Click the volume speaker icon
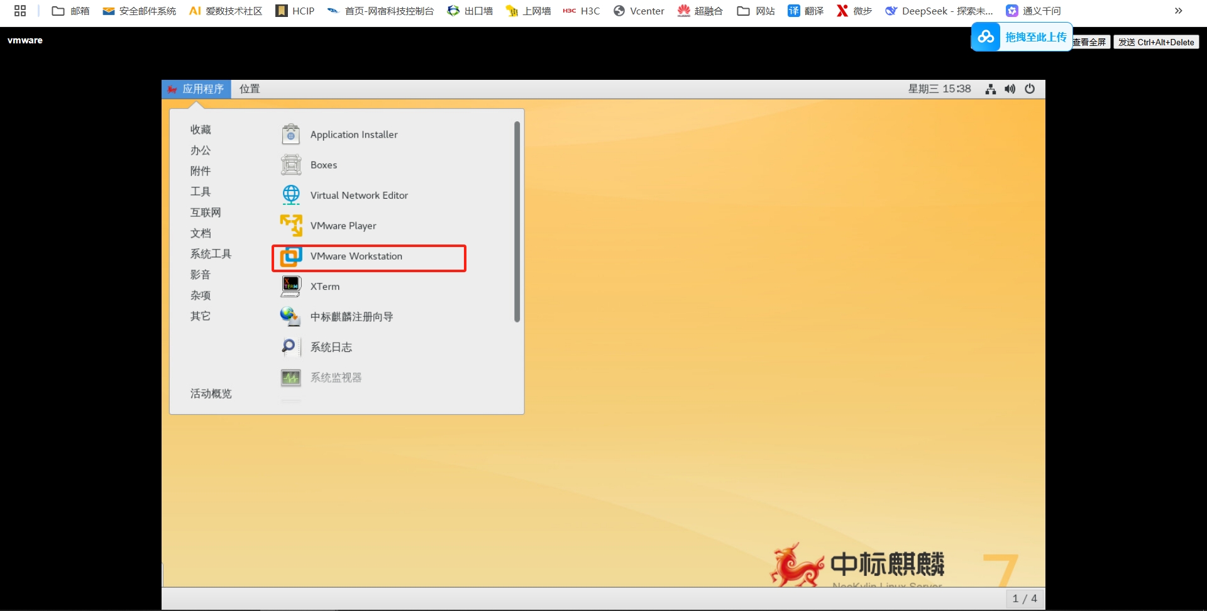 (1010, 89)
